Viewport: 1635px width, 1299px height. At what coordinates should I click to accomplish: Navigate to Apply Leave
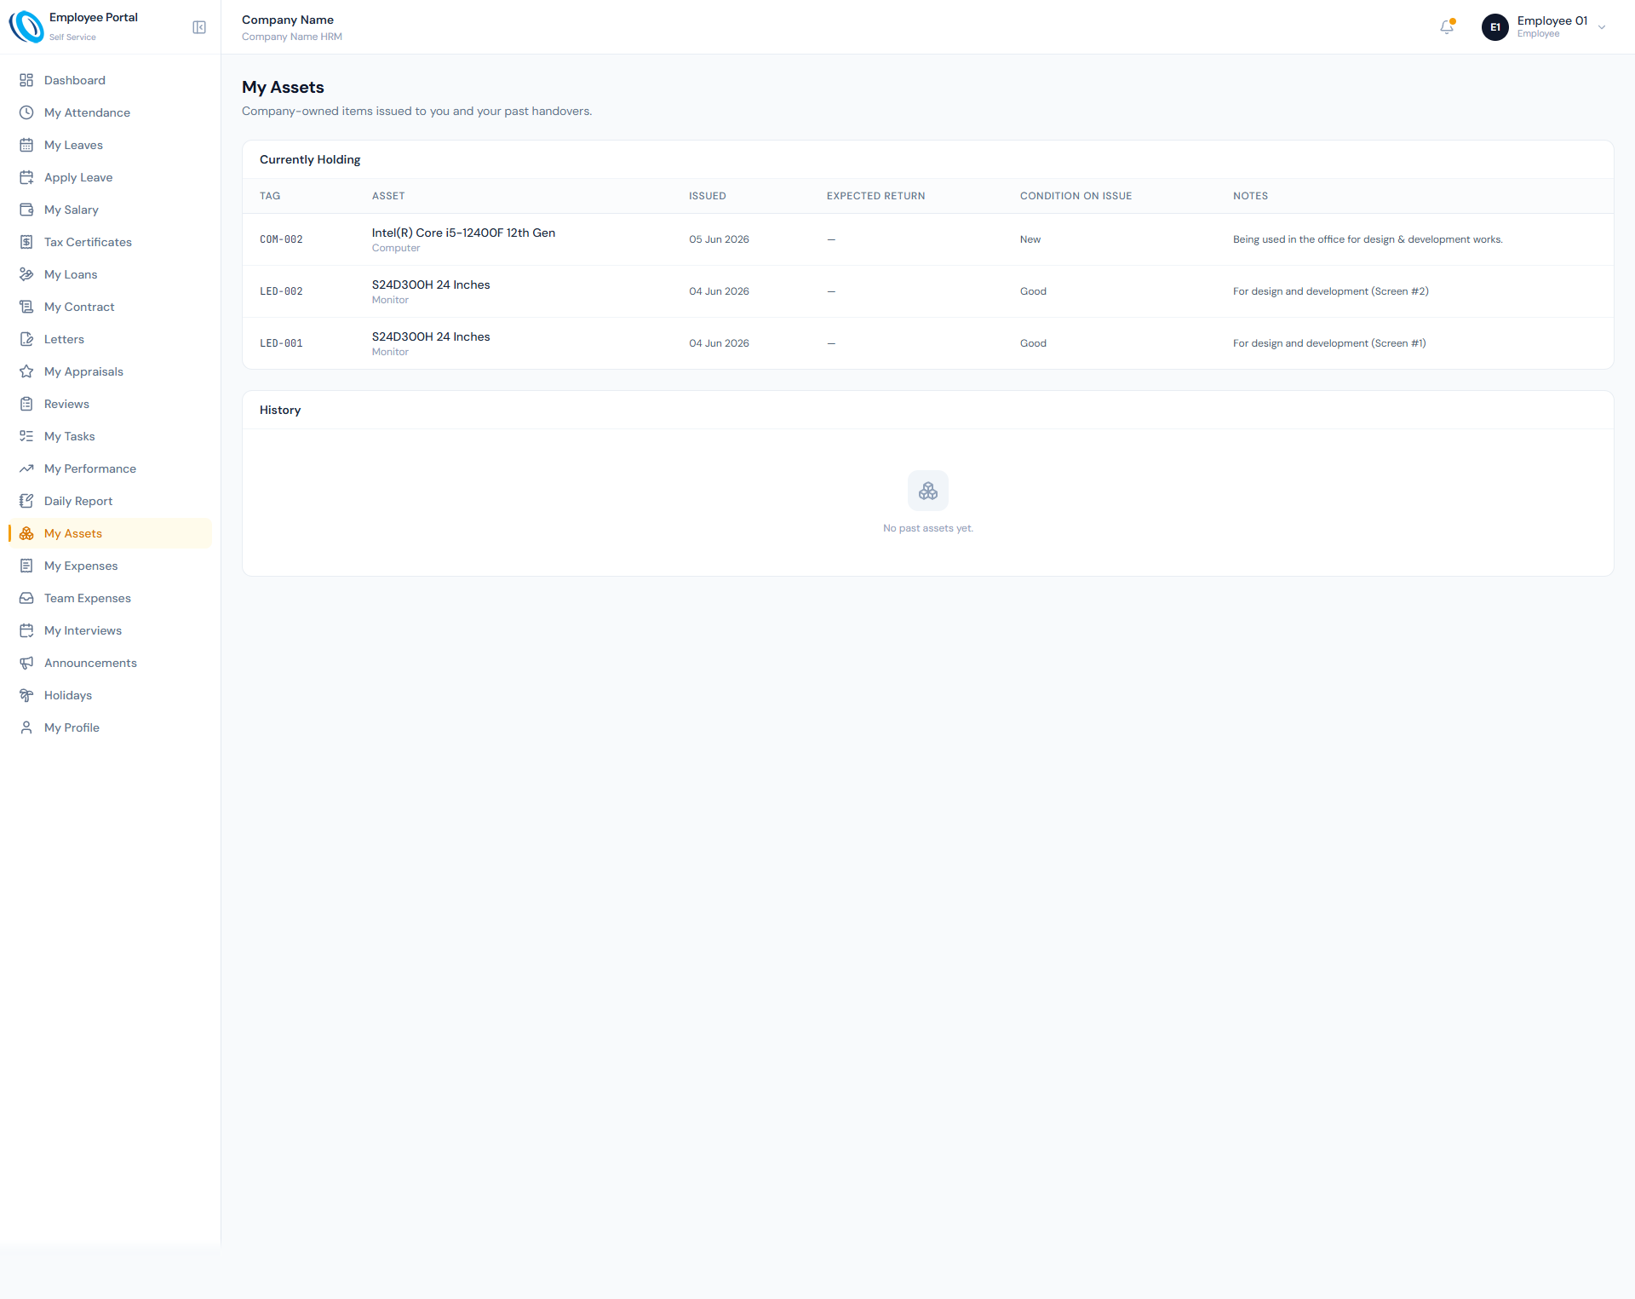click(111, 177)
